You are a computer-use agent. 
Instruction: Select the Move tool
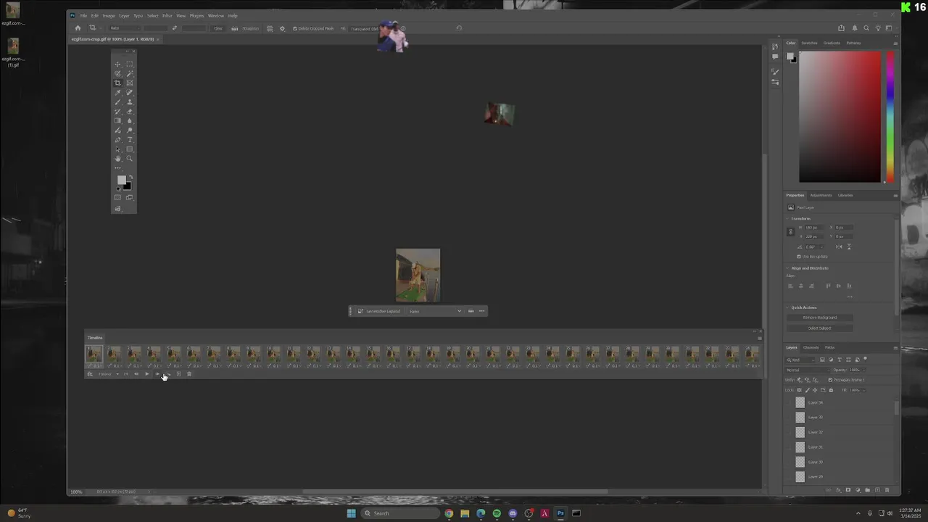117,65
